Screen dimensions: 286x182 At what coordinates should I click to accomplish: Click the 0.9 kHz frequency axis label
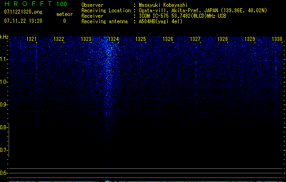(4, 105)
